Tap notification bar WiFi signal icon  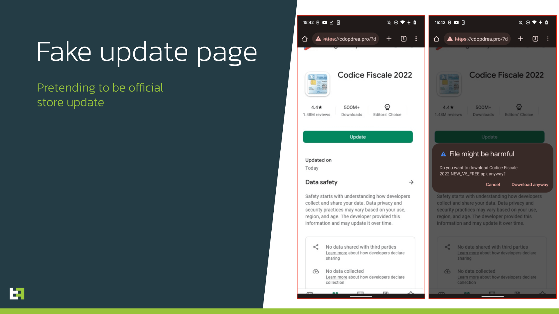(403, 23)
